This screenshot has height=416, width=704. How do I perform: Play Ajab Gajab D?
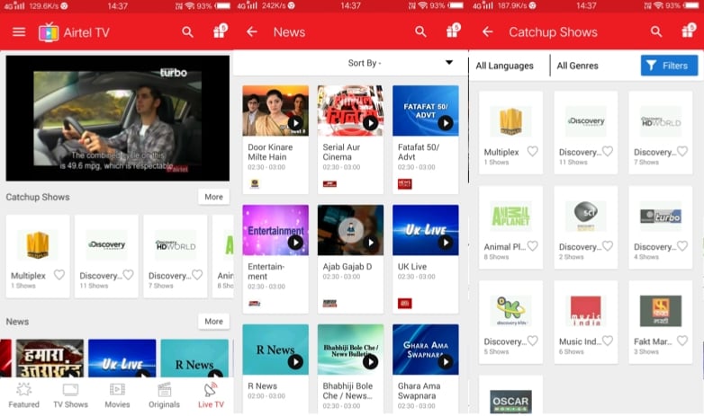[x=370, y=243]
